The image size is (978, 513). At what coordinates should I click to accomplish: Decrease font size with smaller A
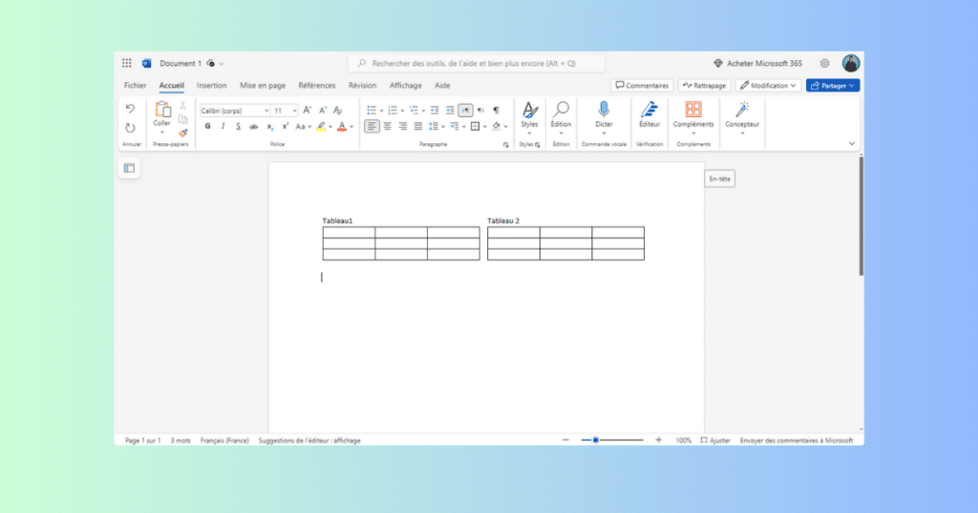tap(323, 111)
